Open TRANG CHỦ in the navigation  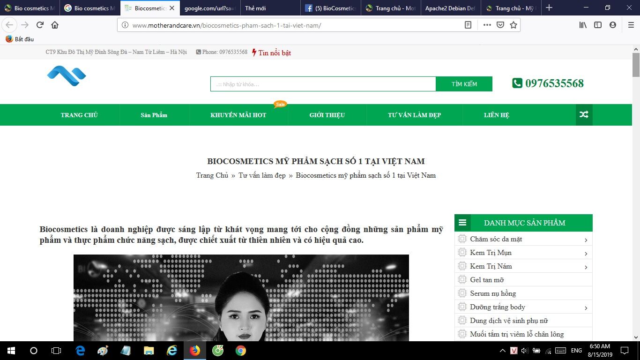[79, 115]
